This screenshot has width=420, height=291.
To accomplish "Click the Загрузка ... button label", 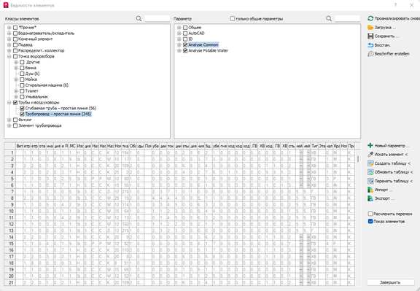I will point(385,27).
